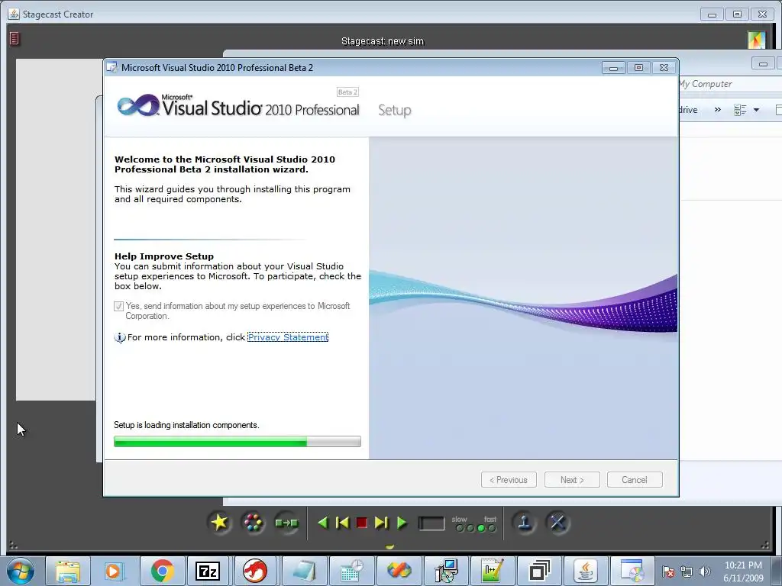Viewport: 782px width, 586px height.
Task: Click the disc installer window taskbar icon
Action: click(x=632, y=571)
